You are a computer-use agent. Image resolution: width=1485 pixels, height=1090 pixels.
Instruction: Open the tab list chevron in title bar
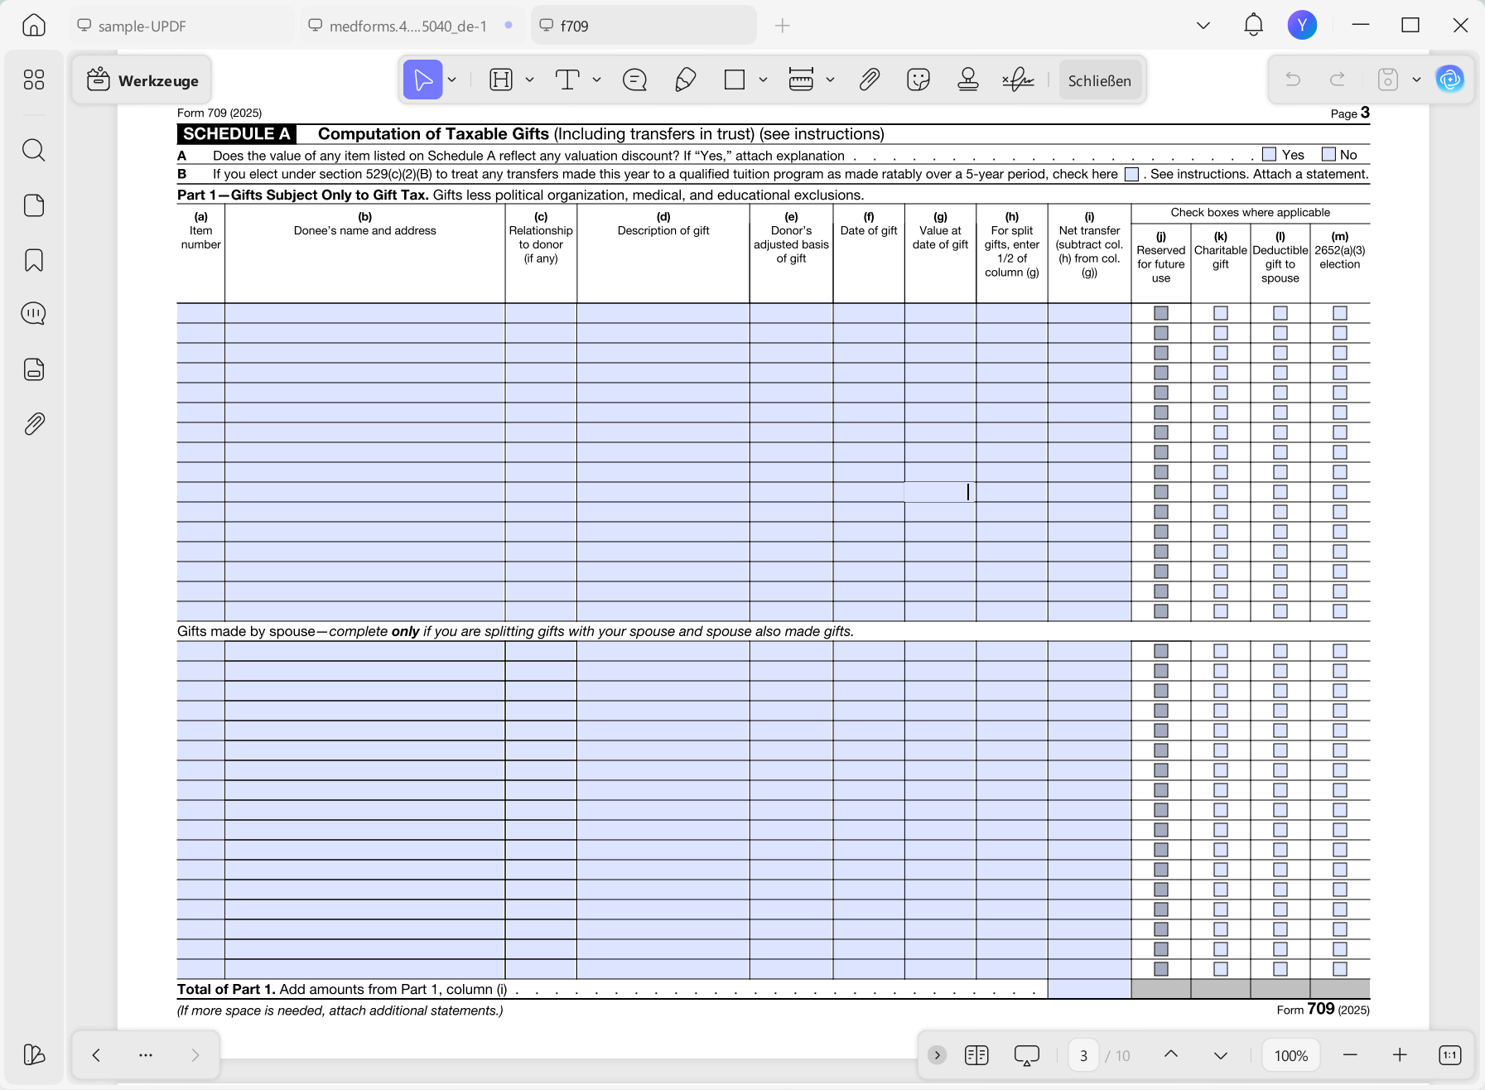(x=1203, y=26)
